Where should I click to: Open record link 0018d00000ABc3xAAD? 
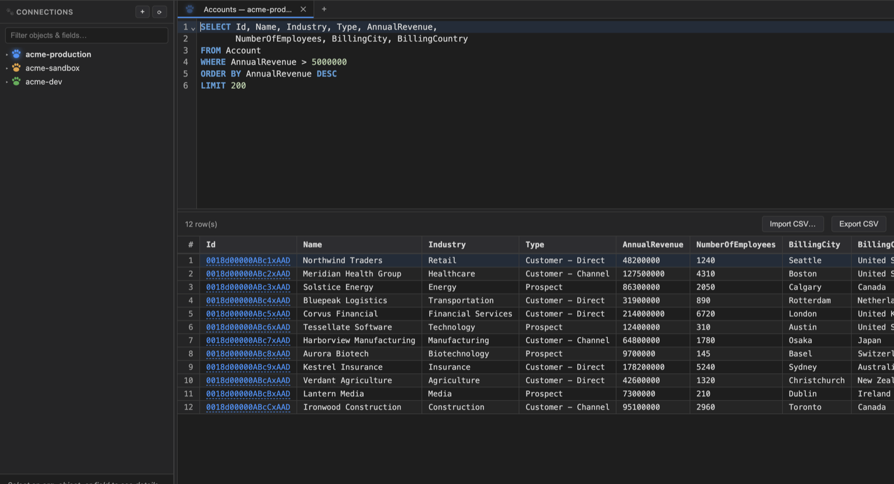(248, 287)
